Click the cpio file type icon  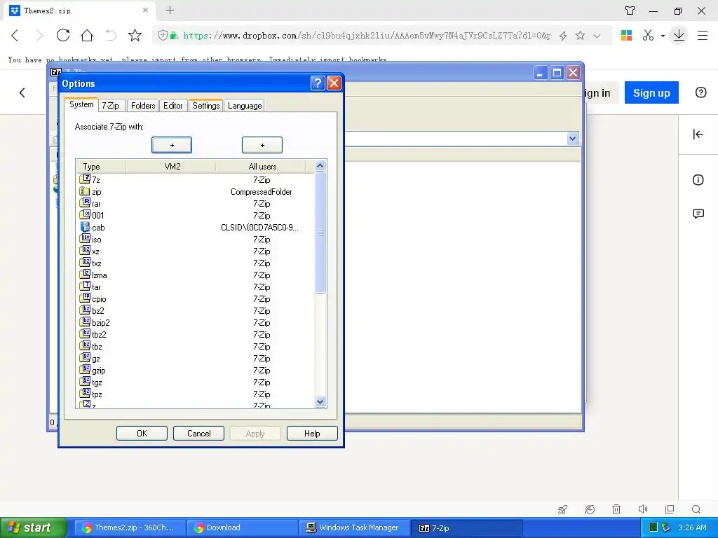[85, 298]
